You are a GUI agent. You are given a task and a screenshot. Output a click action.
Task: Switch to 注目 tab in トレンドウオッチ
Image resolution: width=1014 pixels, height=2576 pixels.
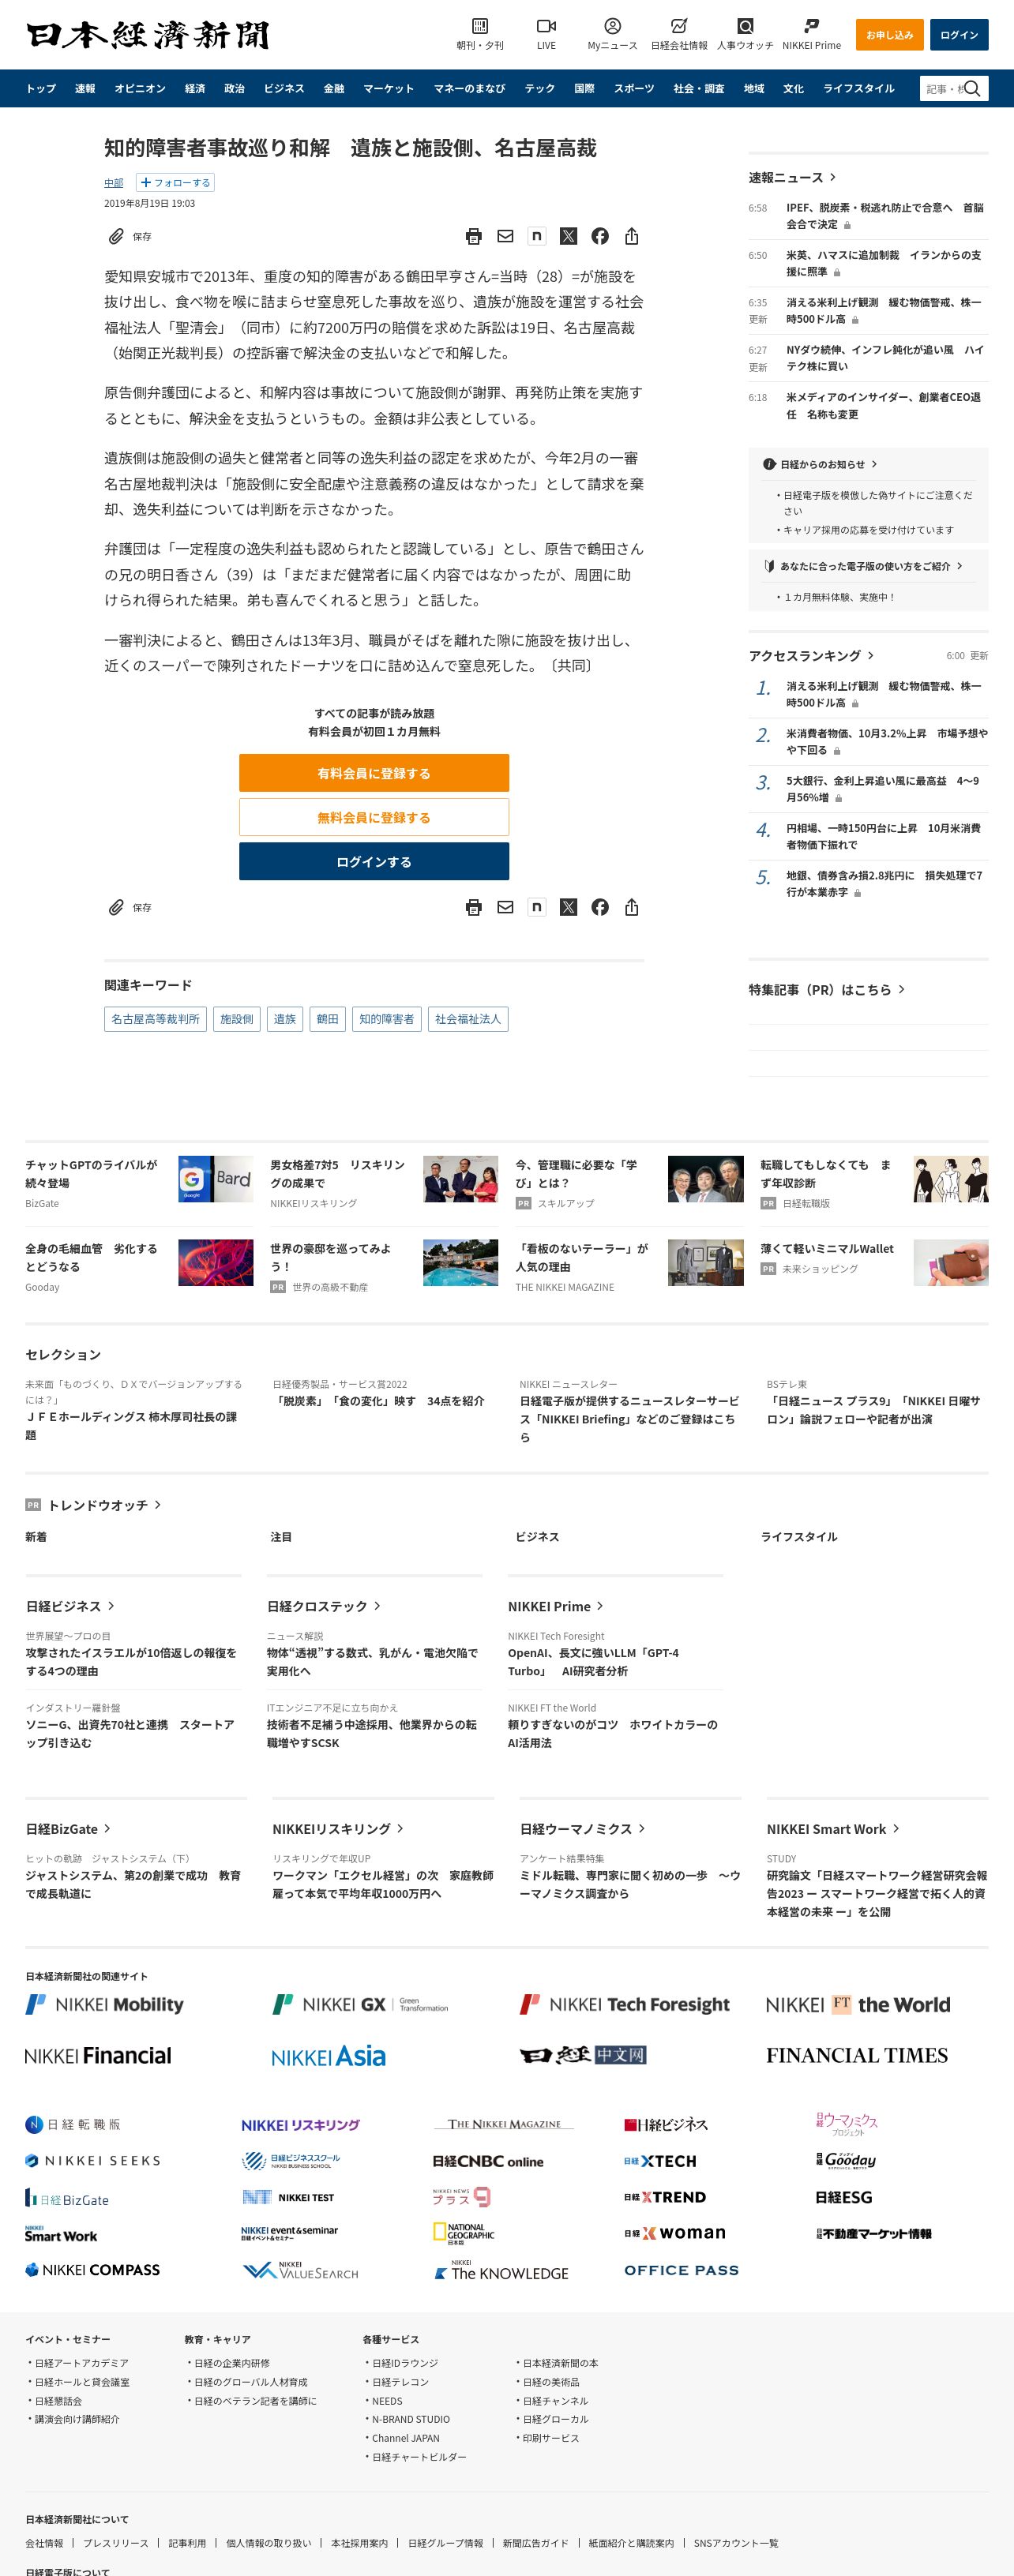(281, 1536)
